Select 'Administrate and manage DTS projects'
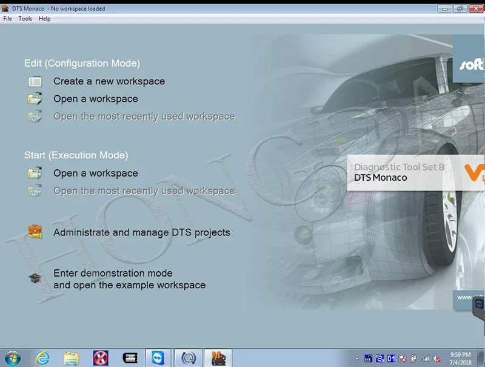Image resolution: width=485 pixels, height=367 pixels. tap(142, 232)
